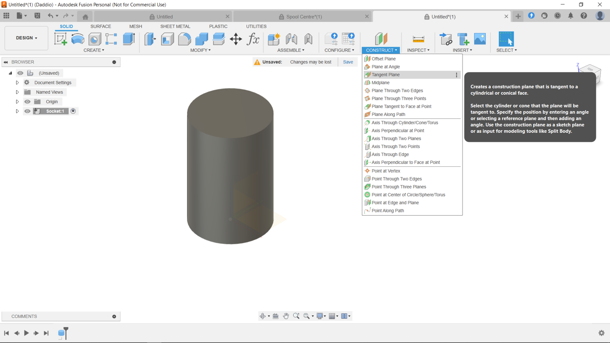
Task: Open the DESIGN workspace dropdown
Action: point(26,38)
